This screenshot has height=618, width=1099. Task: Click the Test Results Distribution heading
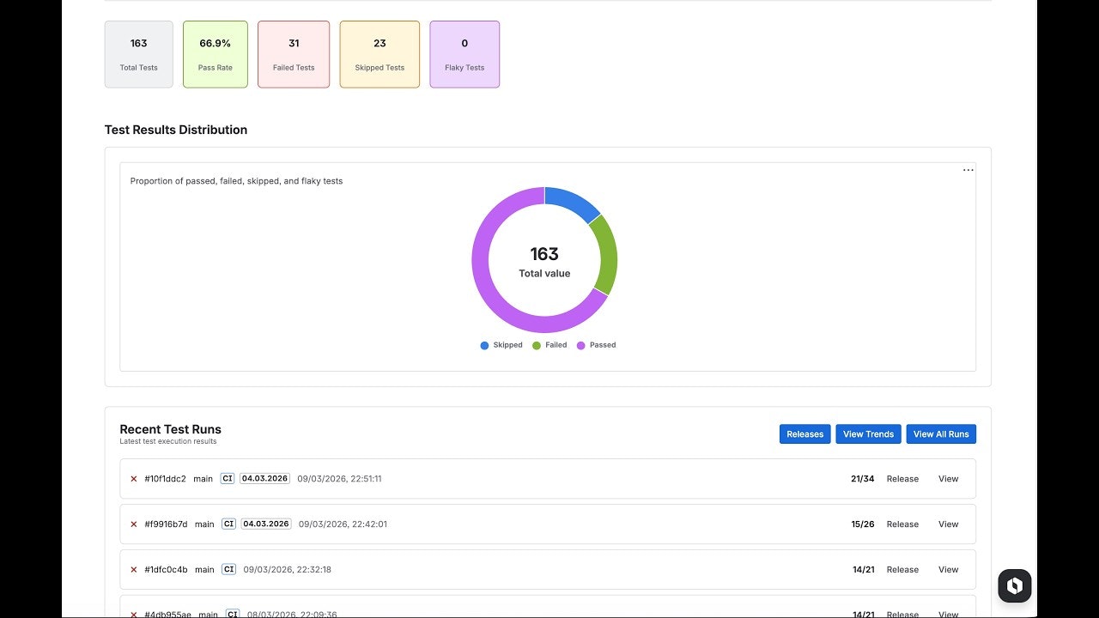tap(176, 130)
